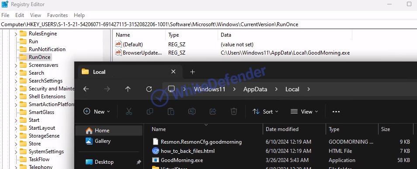Select the RunOnce registry key

click(x=39, y=57)
